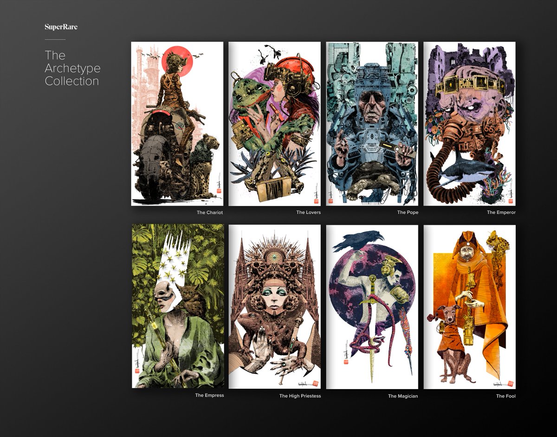
Task: Click the caption text 'The High Priestess'
Action: point(300,396)
